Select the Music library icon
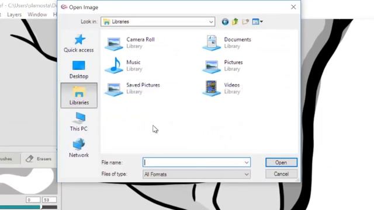The height and width of the screenshot is (210, 374). click(114, 65)
